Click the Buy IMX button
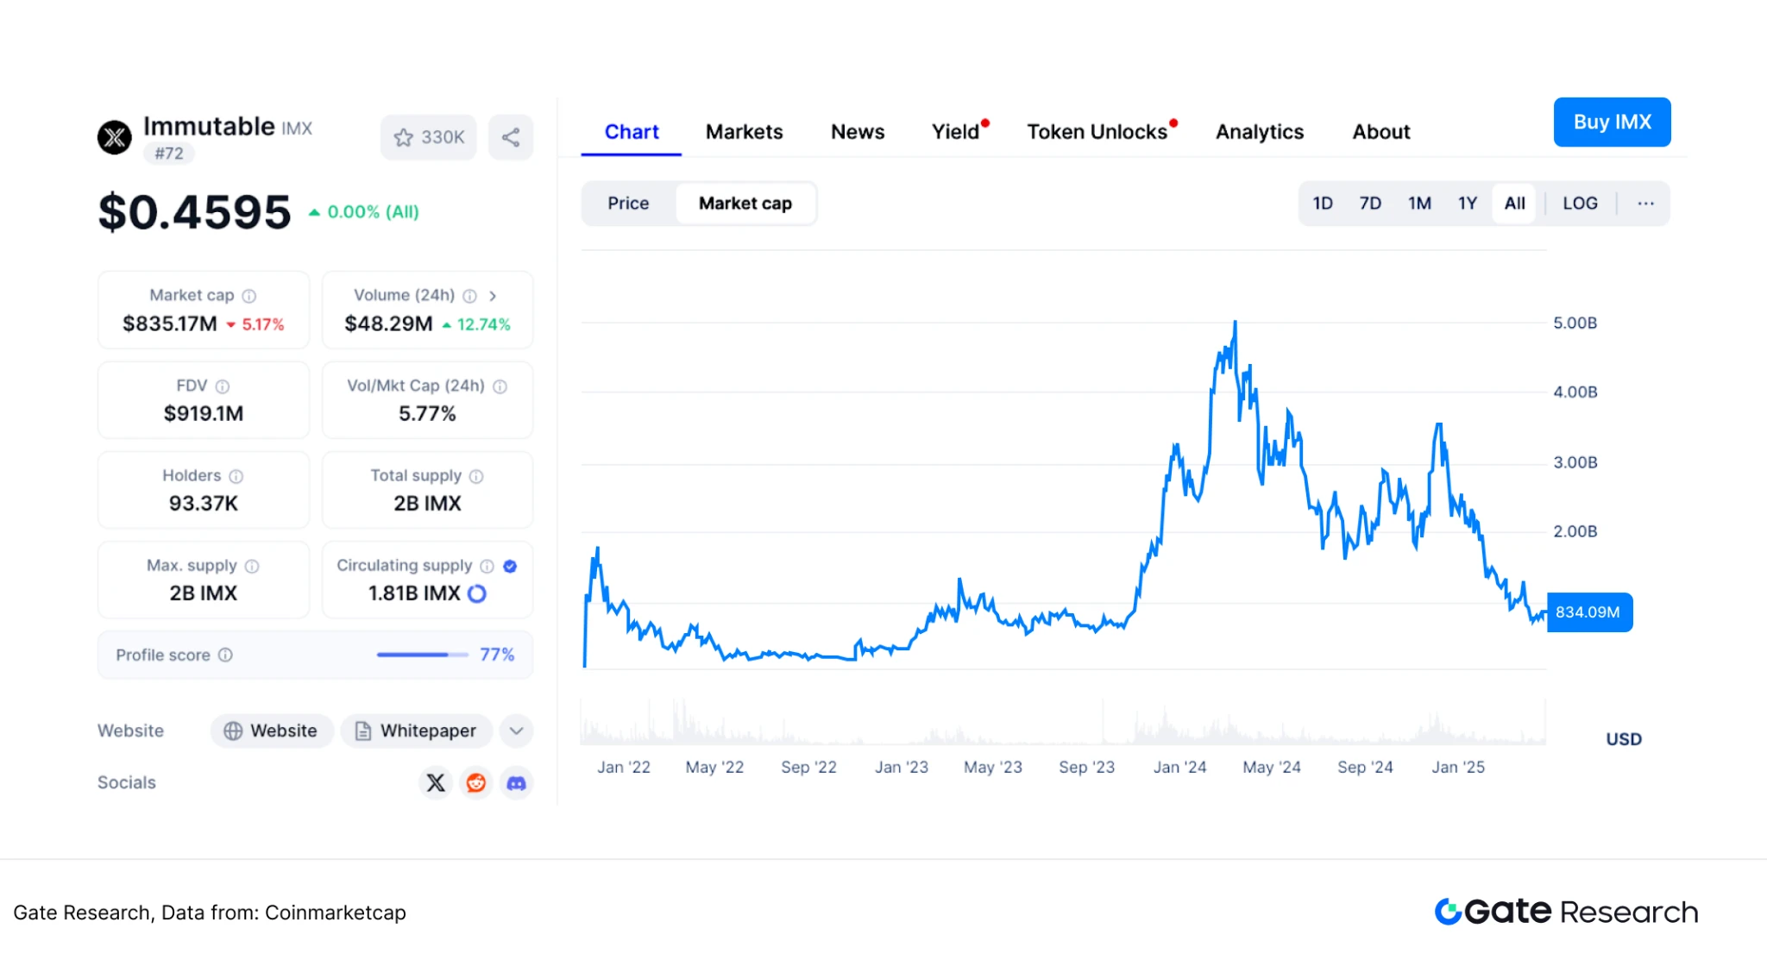 click(x=1611, y=122)
